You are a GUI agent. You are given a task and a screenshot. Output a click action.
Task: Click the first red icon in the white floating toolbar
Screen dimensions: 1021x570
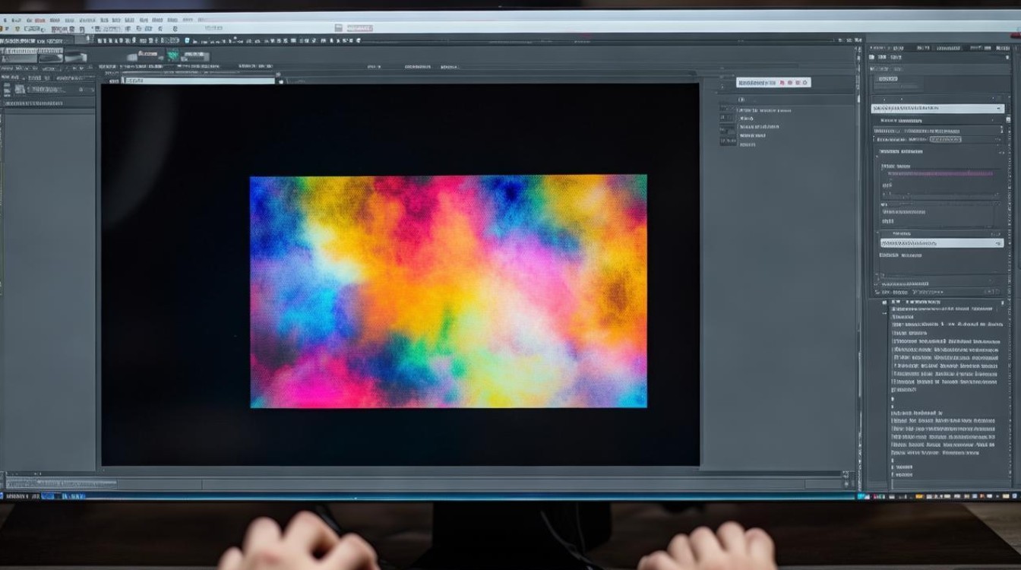pyautogui.click(x=782, y=82)
